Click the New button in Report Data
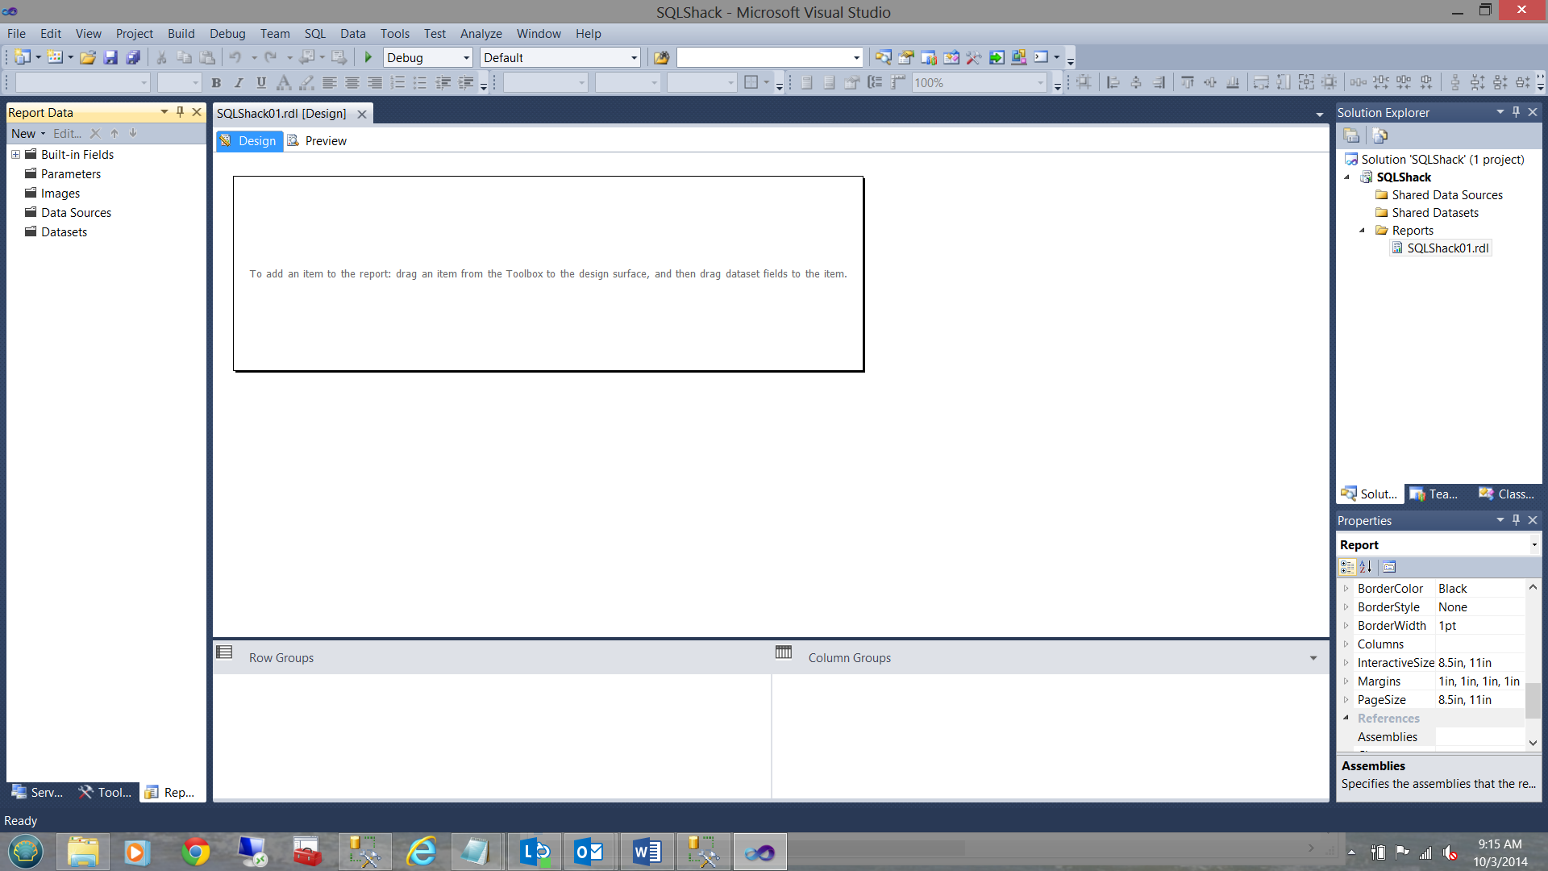 (x=23, y=133)
